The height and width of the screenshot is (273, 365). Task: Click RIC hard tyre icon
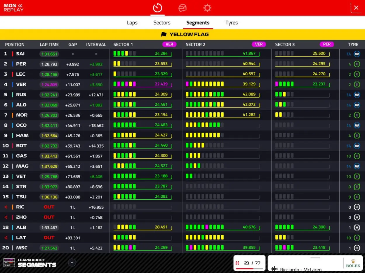tap(357, 207)
